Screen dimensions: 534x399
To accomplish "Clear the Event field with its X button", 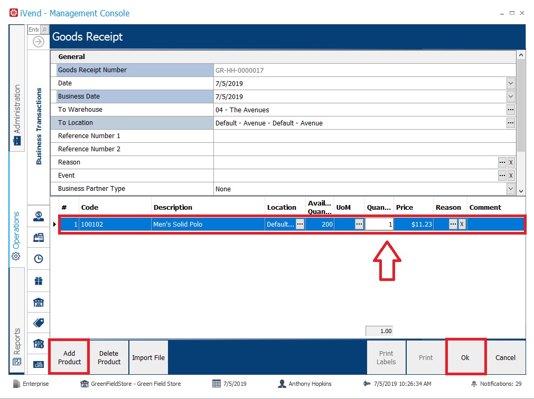I will [511, 176].
